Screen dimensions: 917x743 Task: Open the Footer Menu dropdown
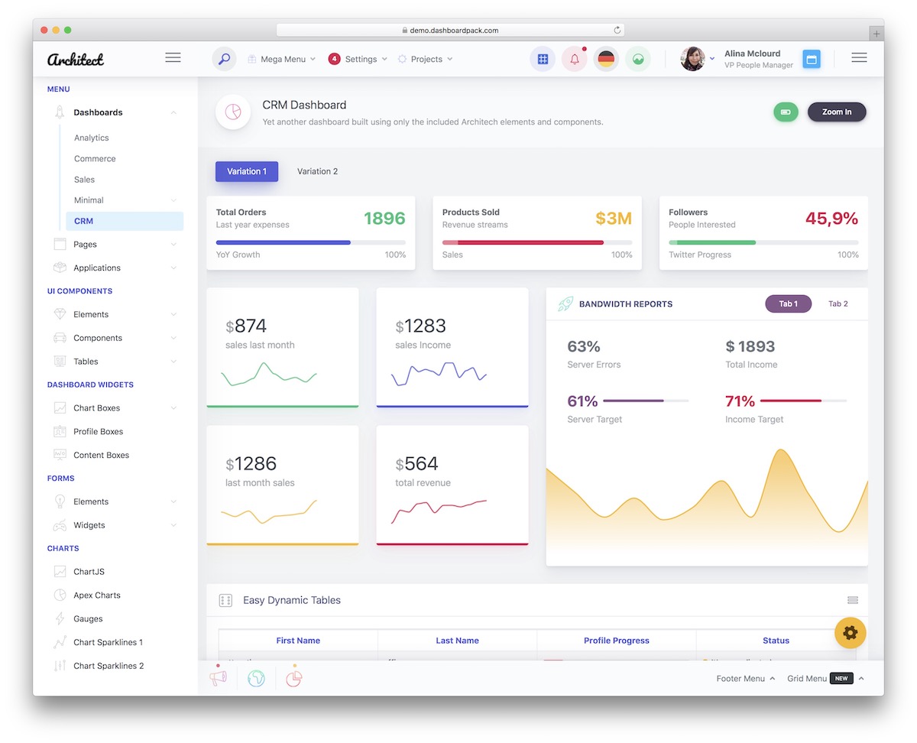coord(745,679)
